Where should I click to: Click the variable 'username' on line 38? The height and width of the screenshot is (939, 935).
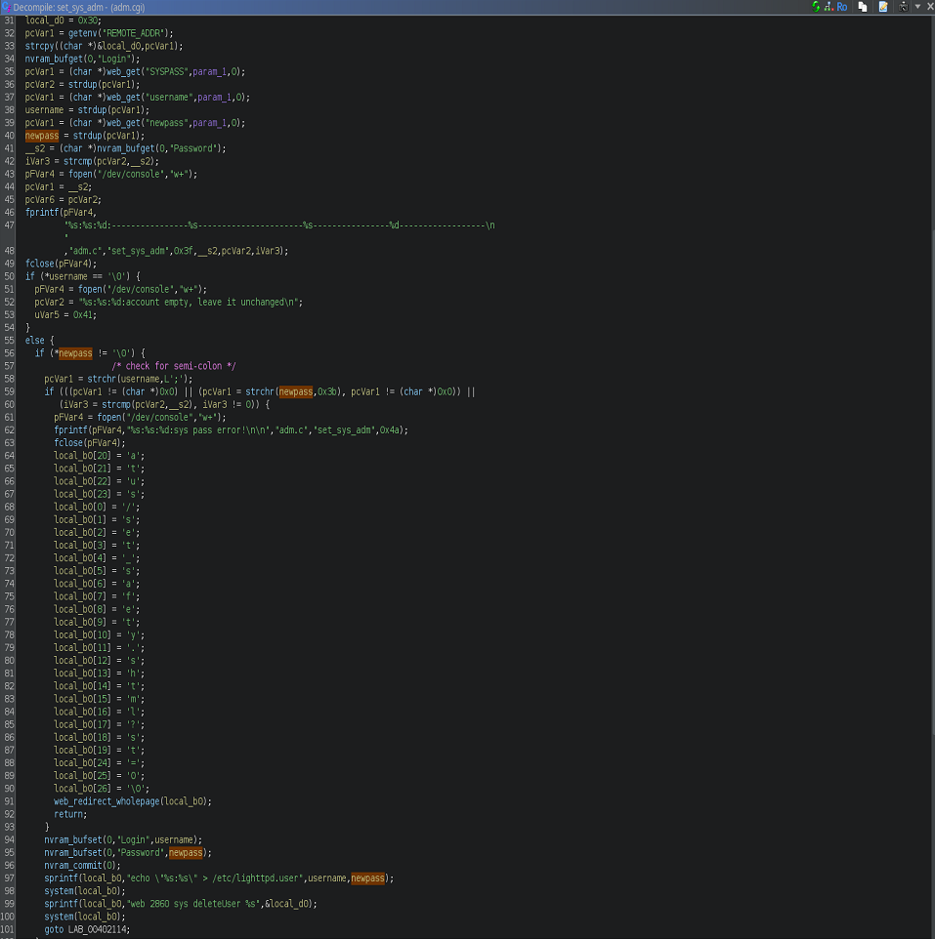44,110
